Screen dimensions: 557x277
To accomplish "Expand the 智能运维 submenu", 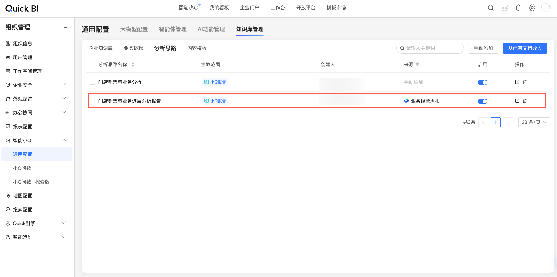I will coord(64,237).
